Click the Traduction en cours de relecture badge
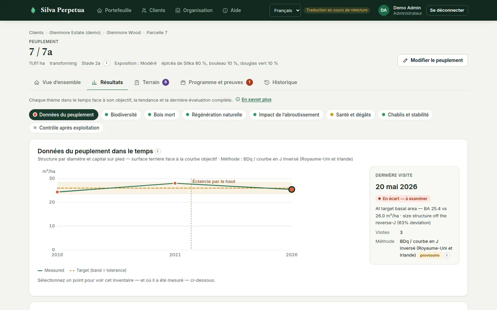The height and width of the screenshot is (310, 497). click(x=337, y=10)
